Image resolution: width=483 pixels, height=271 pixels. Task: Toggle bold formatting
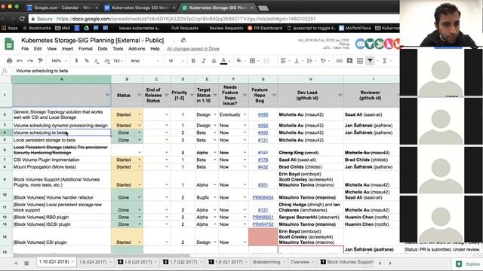tap(193, 61)
